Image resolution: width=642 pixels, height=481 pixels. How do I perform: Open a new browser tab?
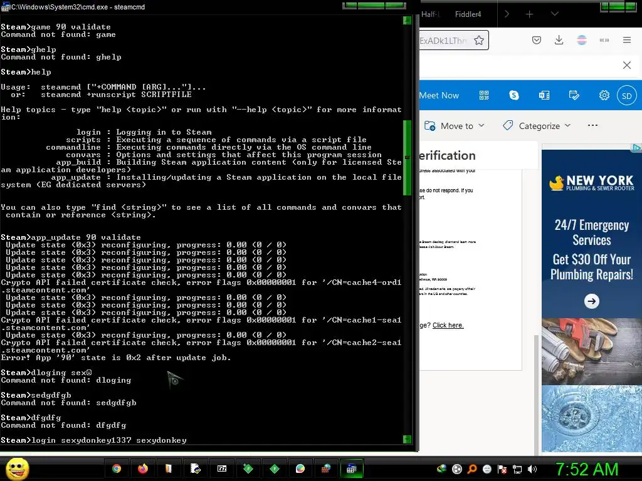click(529, 14)
